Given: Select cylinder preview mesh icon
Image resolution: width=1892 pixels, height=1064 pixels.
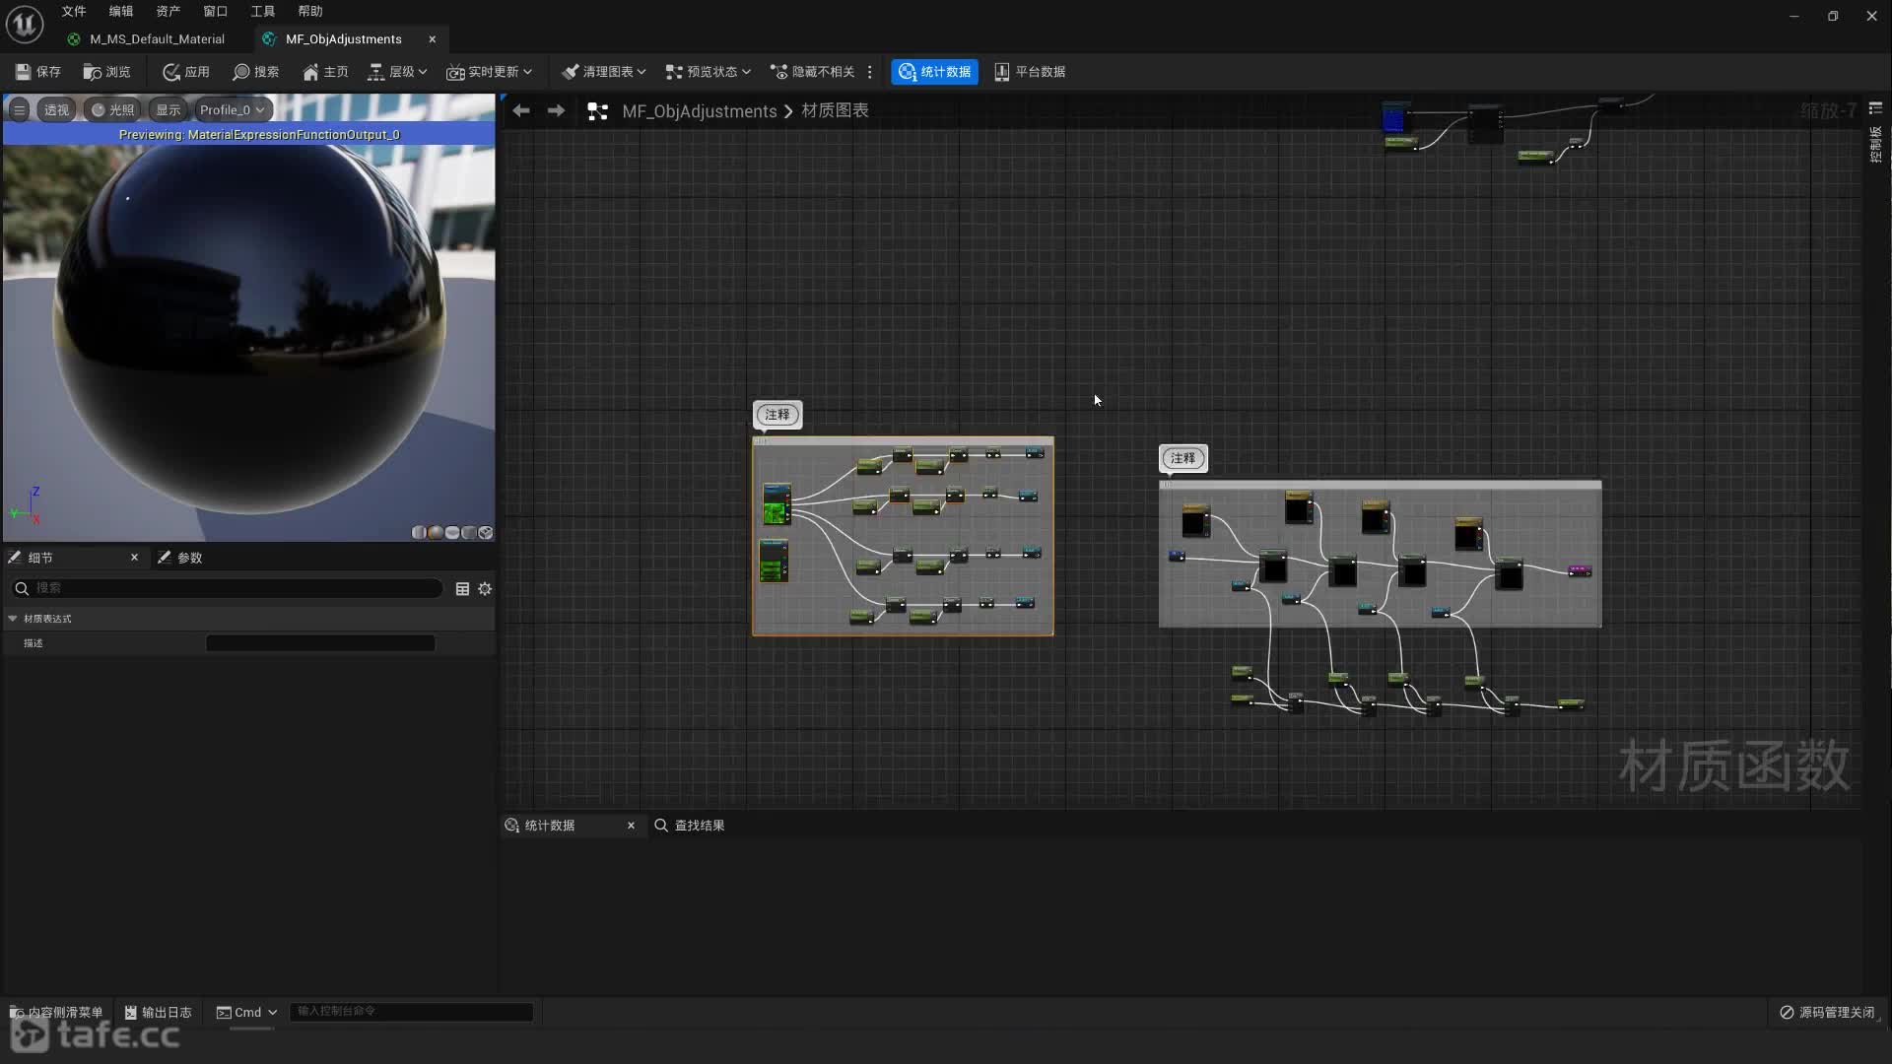Looking at the screenshot, I should point(419,533).
